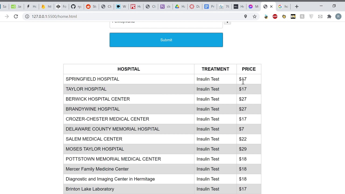Viewport: 345px width, 194px height.
Task: Click the address bar URL field
Action: [135, 16]
